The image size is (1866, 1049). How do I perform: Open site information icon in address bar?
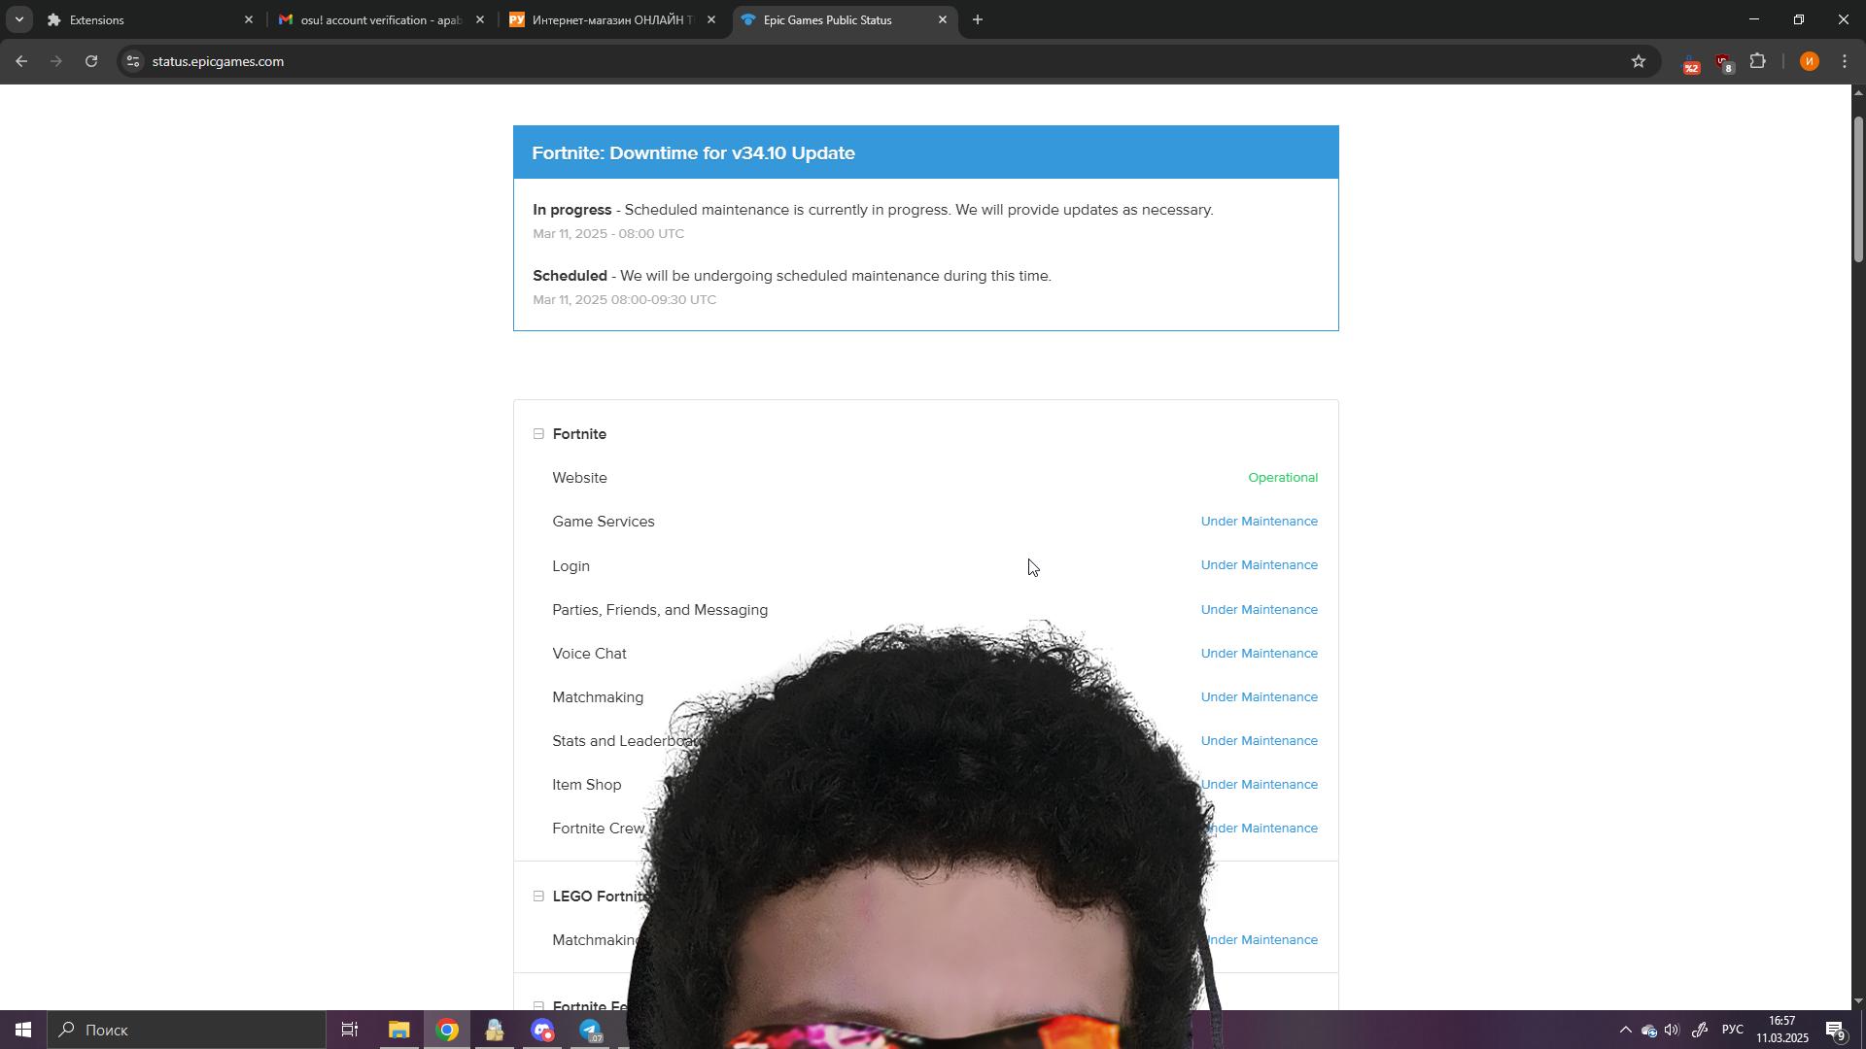pyautogui.click(x=134, y=61)
